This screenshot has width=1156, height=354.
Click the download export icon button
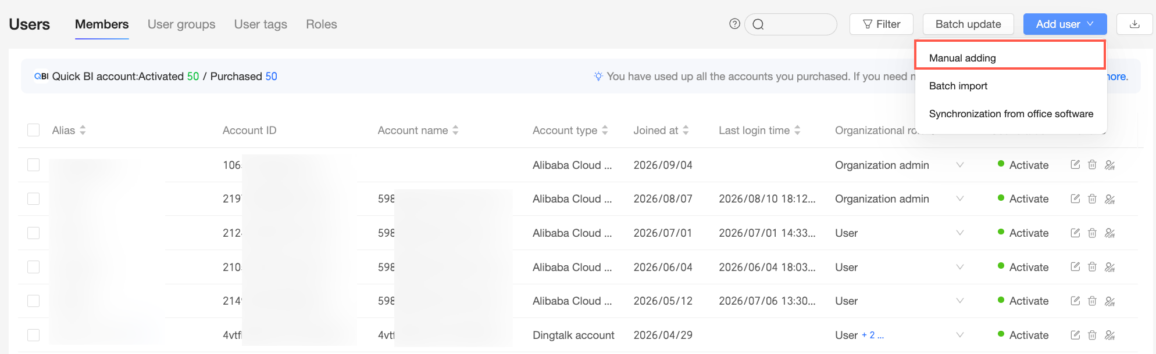pos(1134,24)
